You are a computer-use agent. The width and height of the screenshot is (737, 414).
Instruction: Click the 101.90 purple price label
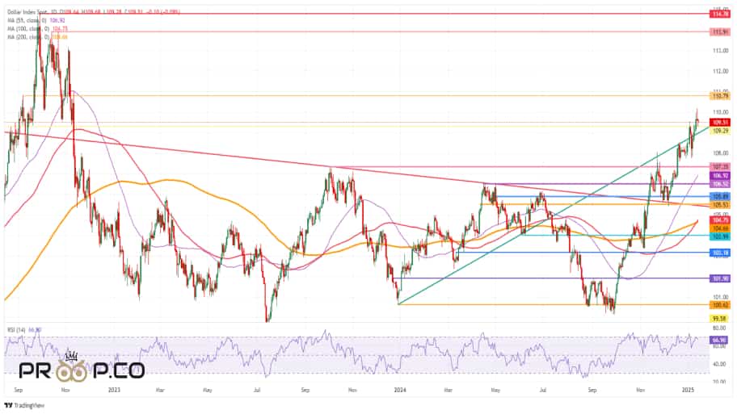pyautogui.click(x=719, y=278)
